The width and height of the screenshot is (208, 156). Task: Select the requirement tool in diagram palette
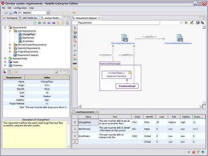[75, 37]
